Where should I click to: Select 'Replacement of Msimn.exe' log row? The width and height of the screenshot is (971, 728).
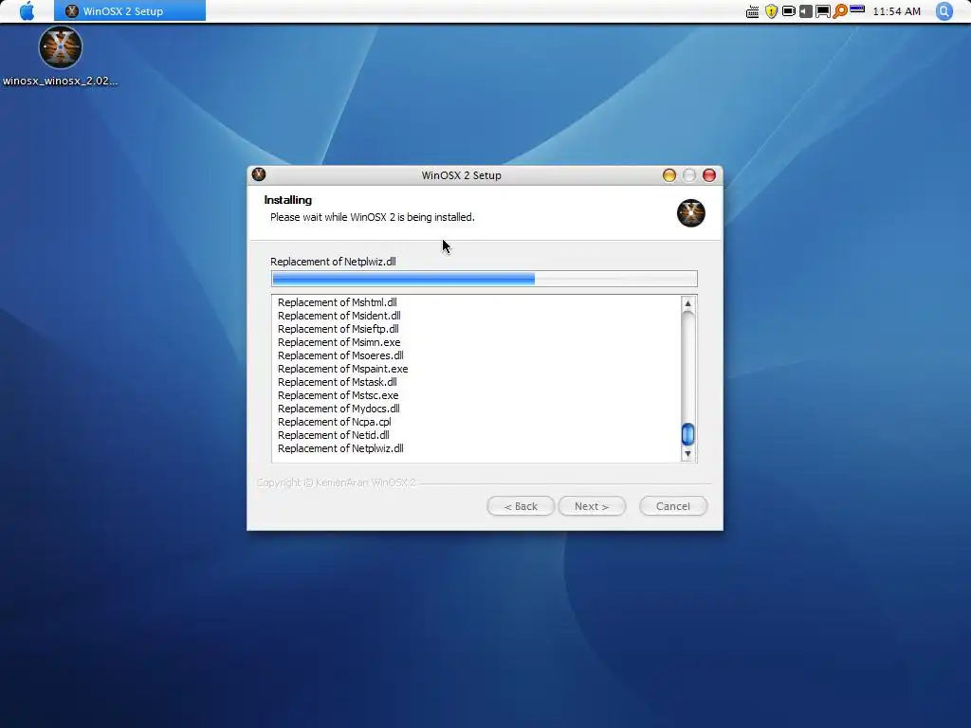[x=339, y=342]
